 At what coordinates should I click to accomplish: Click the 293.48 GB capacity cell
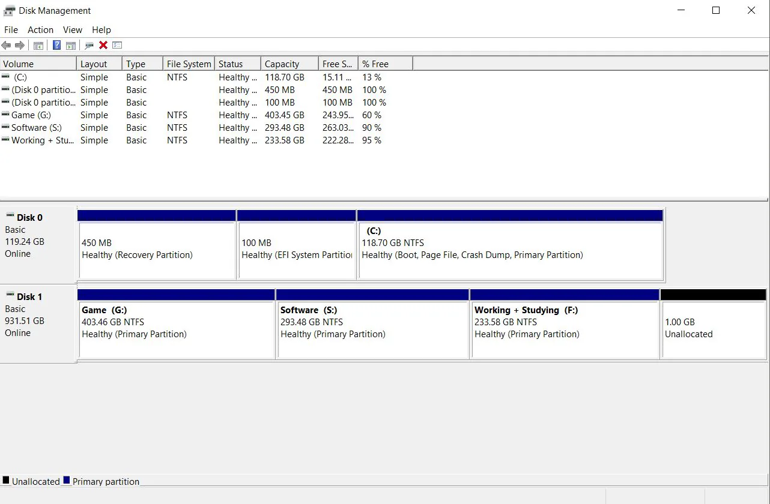tap(285, 128)
